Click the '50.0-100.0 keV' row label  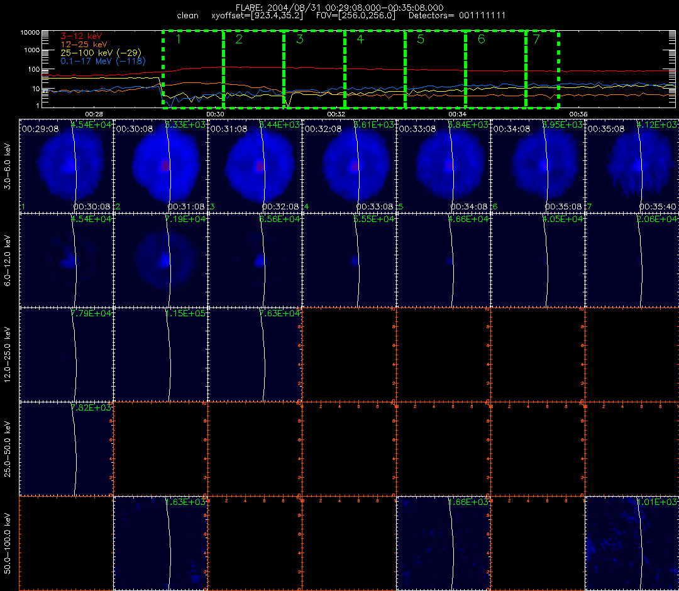pos(8,543)
